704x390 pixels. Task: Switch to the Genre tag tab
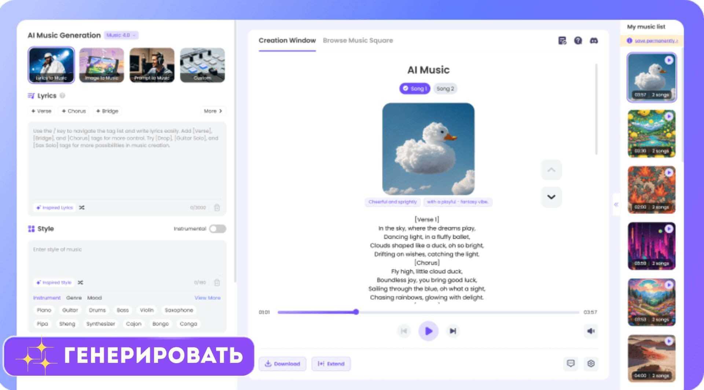[x=74, y=298]
